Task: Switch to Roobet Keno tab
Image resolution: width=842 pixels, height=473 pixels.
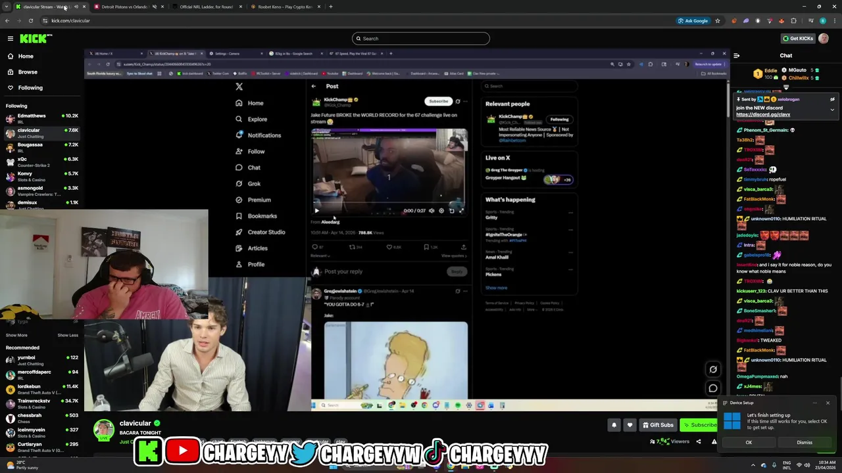Action: click(285, 7)
